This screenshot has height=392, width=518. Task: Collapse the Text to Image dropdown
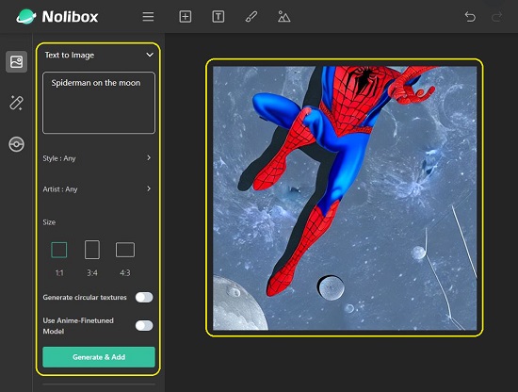tap(150, 55)
